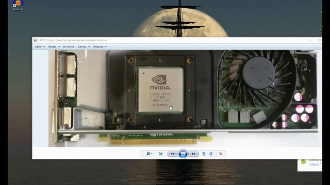The image size is (330, 185).
Task: Open the Audacity desktop shortcut
Action: click(x=18, y=5)
